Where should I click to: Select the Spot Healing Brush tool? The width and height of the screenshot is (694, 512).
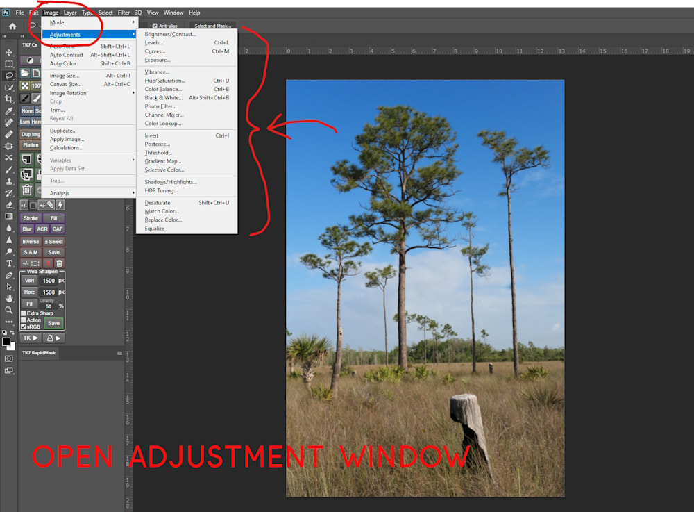coord(9,122)
